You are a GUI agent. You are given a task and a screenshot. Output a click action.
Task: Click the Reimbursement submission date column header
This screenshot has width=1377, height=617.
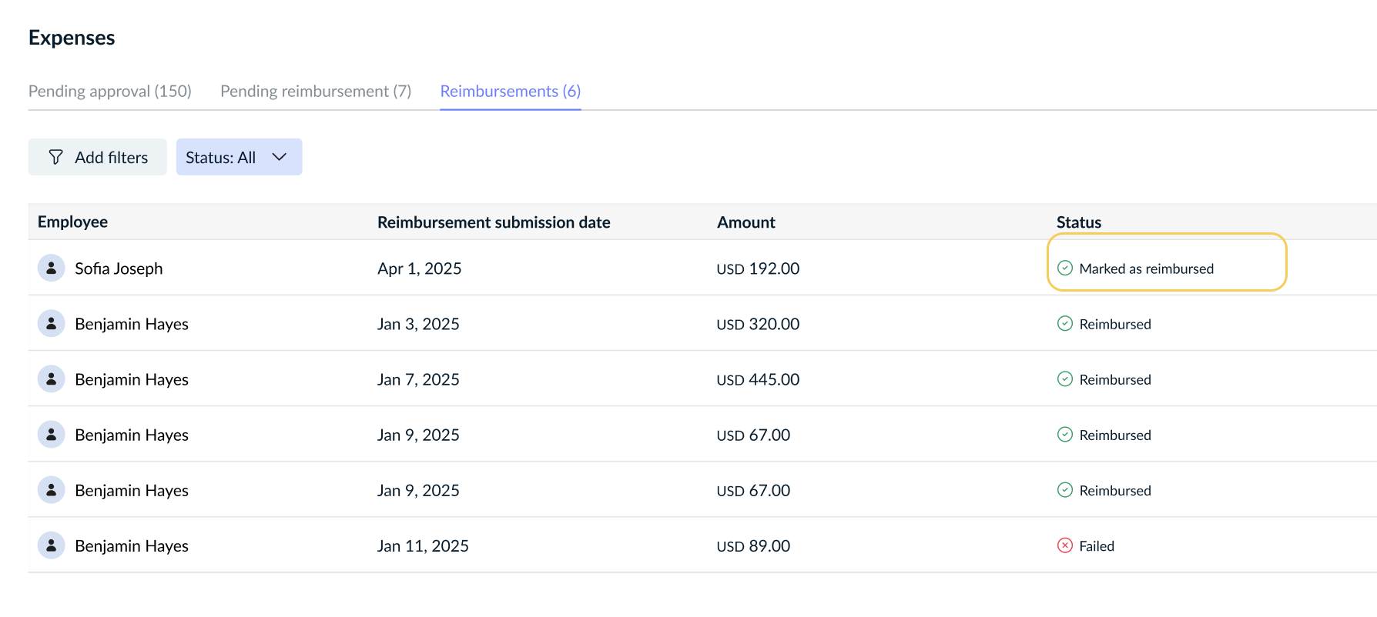[x=494, y=222]
